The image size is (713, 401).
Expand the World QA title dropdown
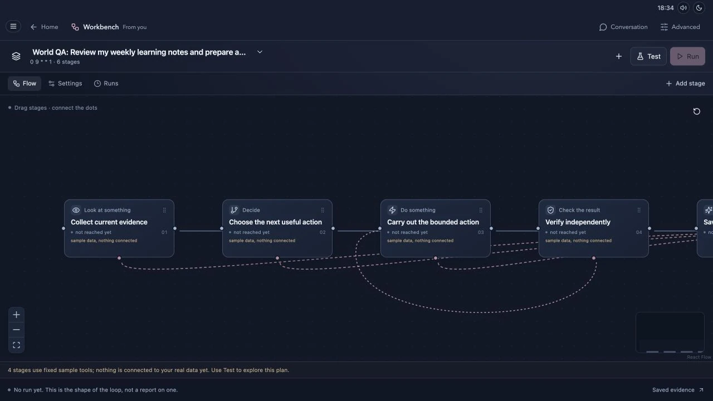[260, 52]
